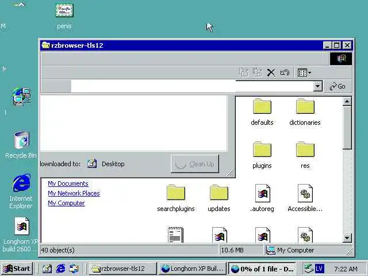Select the Longhorn XP build 2600 file
Image resolution: width=368 pixels, height=276 pixels.
21,234
